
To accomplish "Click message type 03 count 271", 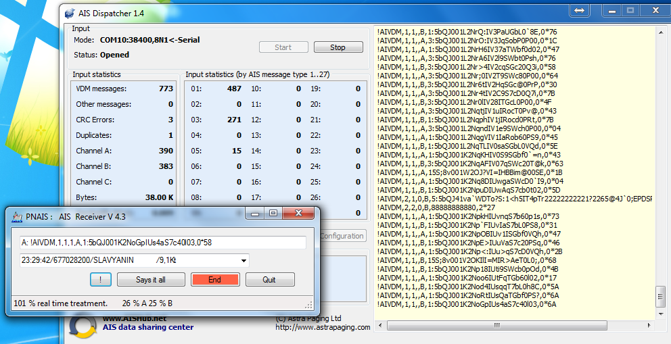I will pyautogui.click(x=235, y=120).
